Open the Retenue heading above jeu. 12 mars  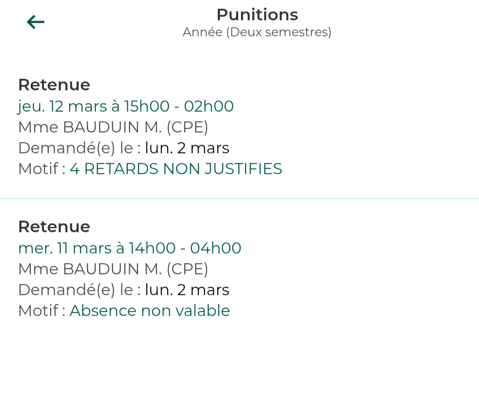pyautogui.click(x=54, y=85)
